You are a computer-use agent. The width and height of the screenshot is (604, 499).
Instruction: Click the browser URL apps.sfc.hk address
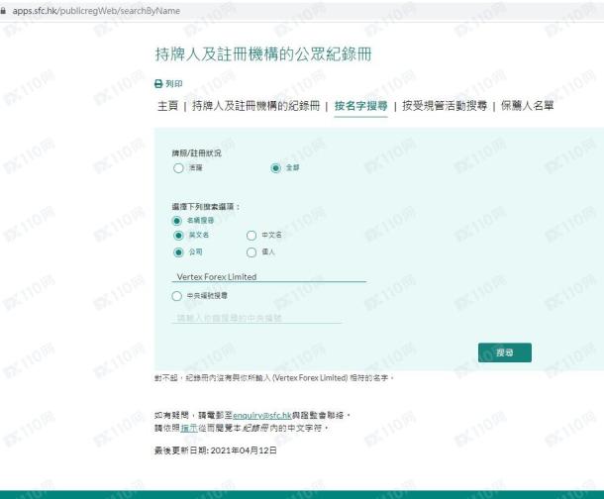click(x=96, y=11)
